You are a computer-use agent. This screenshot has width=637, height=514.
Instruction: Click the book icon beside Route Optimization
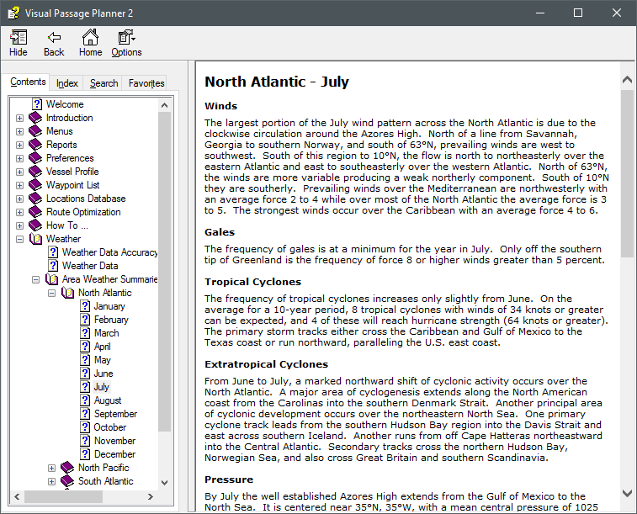pos(35,212)
